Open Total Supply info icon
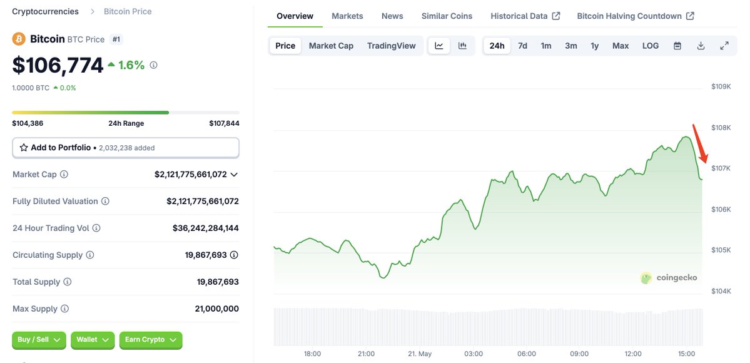This screenshot has width=750, height=363. point(68,282)
